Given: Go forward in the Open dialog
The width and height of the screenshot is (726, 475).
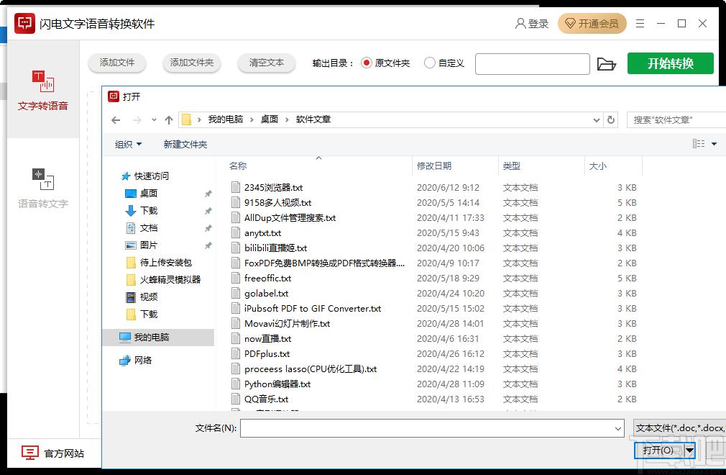Looking at the screenshot, I should click(137, 120).
